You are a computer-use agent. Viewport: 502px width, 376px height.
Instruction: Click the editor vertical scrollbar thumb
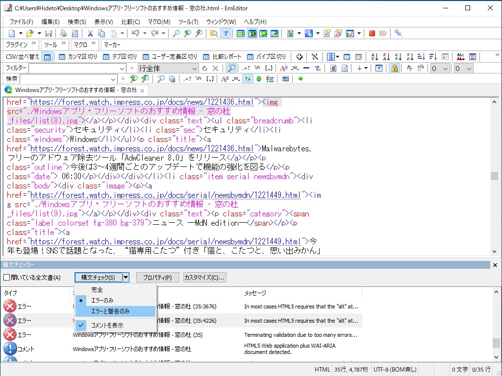(494, 176)
